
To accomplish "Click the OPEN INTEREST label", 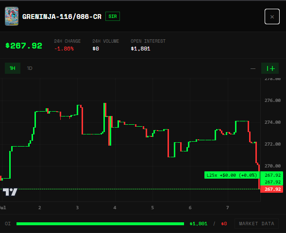I will point(148,41).
